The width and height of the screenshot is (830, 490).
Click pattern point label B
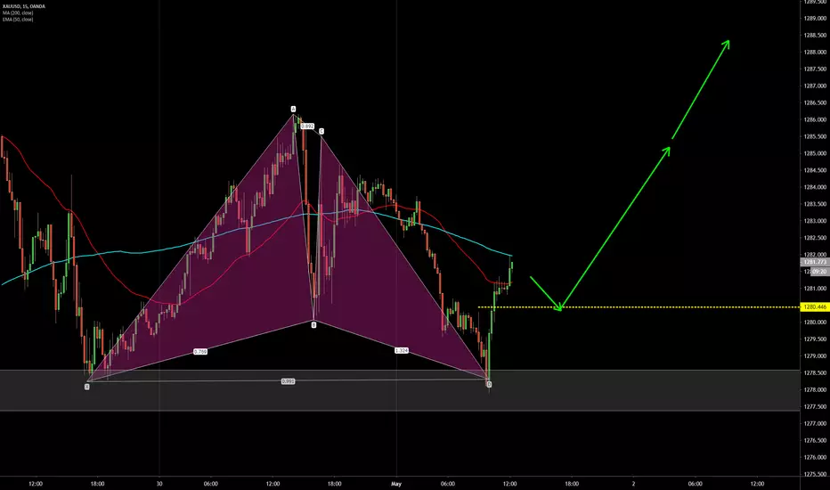313,324
